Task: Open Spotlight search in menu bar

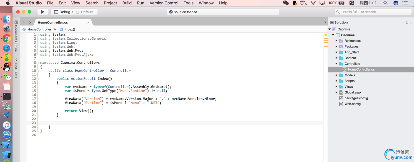Action: (x=385, y=3)
